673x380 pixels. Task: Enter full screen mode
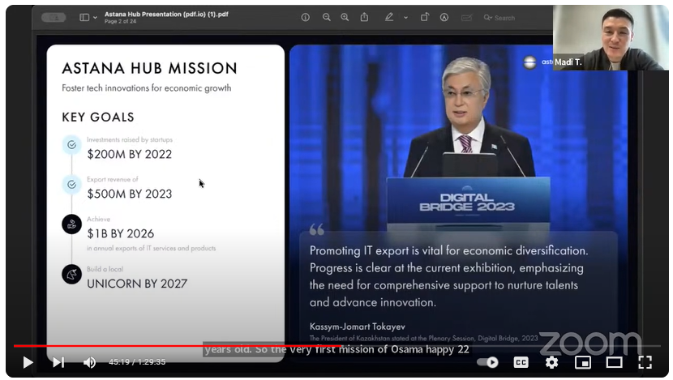tap(645, 362)
